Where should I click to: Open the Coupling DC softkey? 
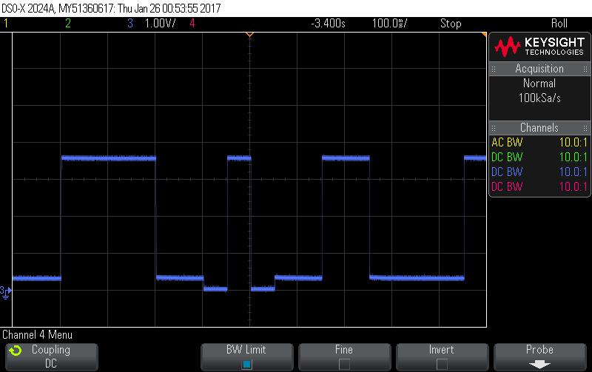click(52, 356)
